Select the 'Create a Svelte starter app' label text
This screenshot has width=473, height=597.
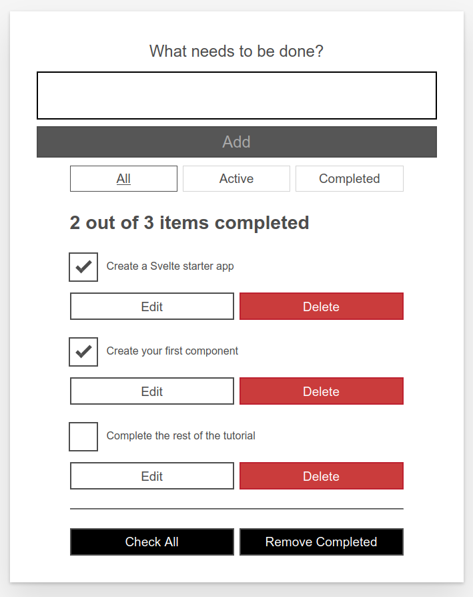click(169, 266)
